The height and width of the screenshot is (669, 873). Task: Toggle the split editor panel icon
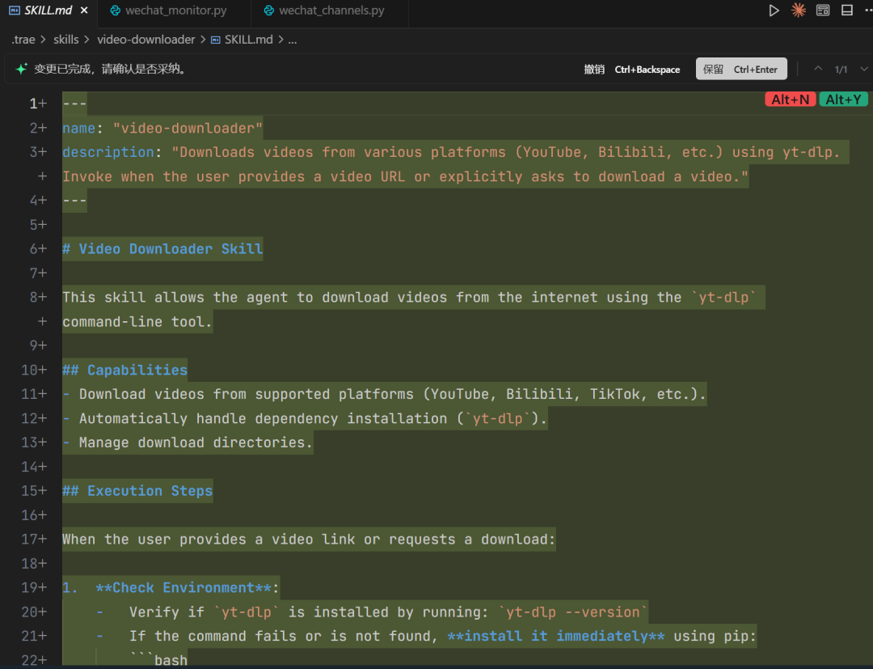click(x=847, y=11)
